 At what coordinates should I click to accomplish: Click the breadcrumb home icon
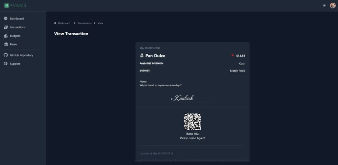(x=55, y=23)
